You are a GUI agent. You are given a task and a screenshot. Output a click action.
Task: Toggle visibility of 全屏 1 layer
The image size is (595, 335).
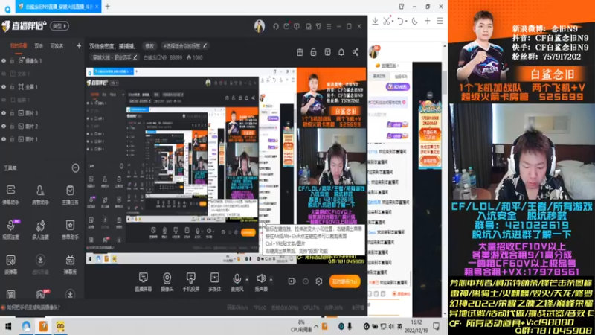[x=4, y=87]
